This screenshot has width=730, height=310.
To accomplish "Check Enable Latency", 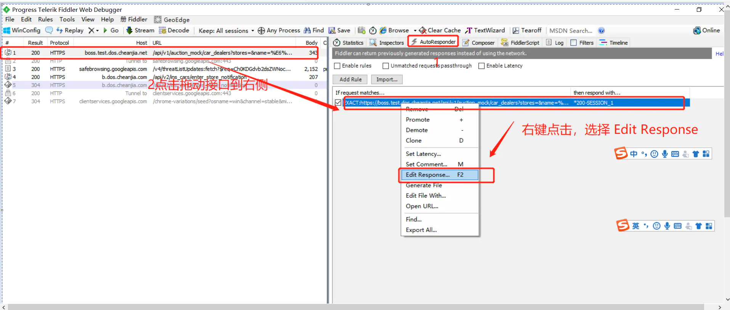I will click(x=481, y=66).
